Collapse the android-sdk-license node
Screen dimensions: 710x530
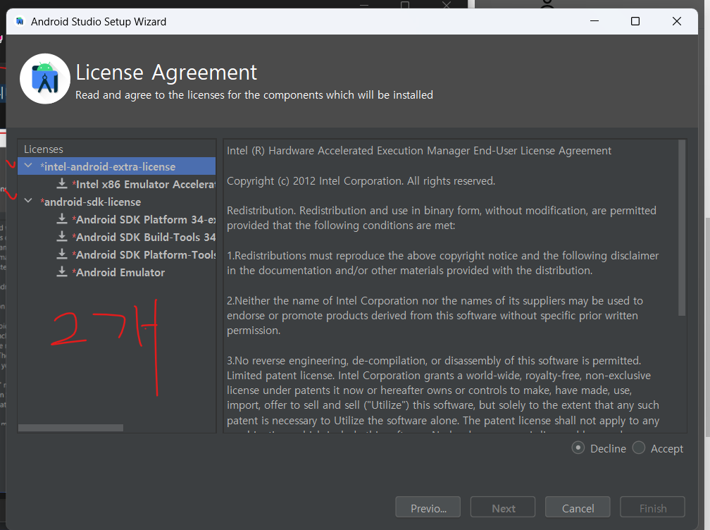coord(28,201)
